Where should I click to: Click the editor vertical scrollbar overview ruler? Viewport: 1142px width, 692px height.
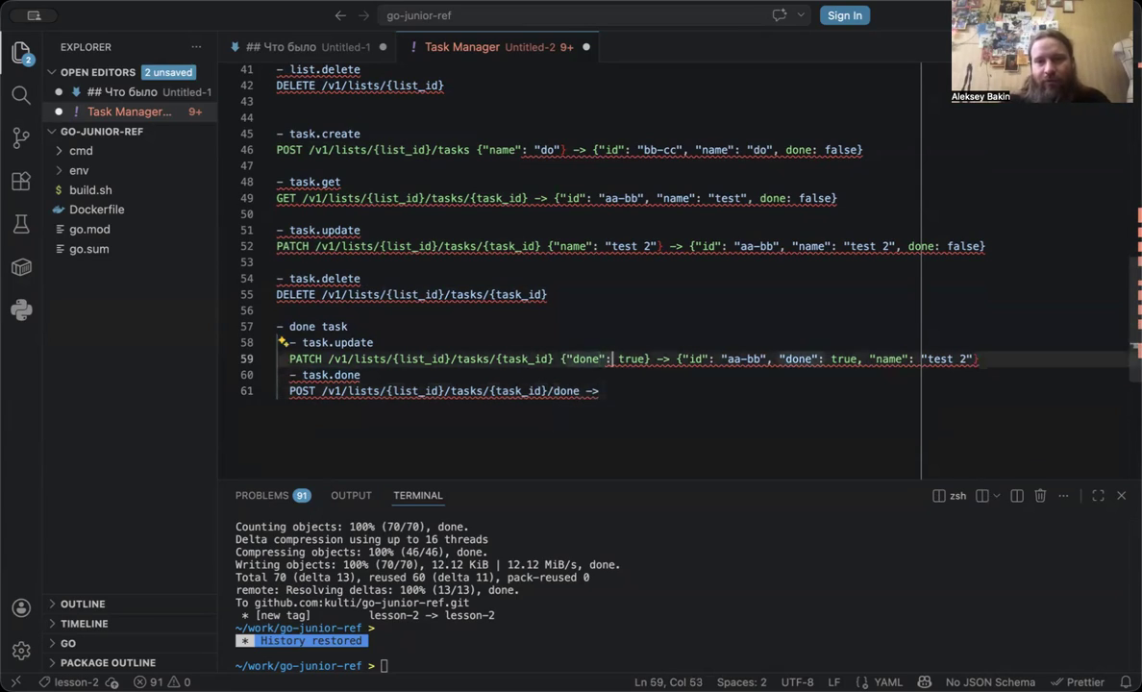coord(1136,271)
